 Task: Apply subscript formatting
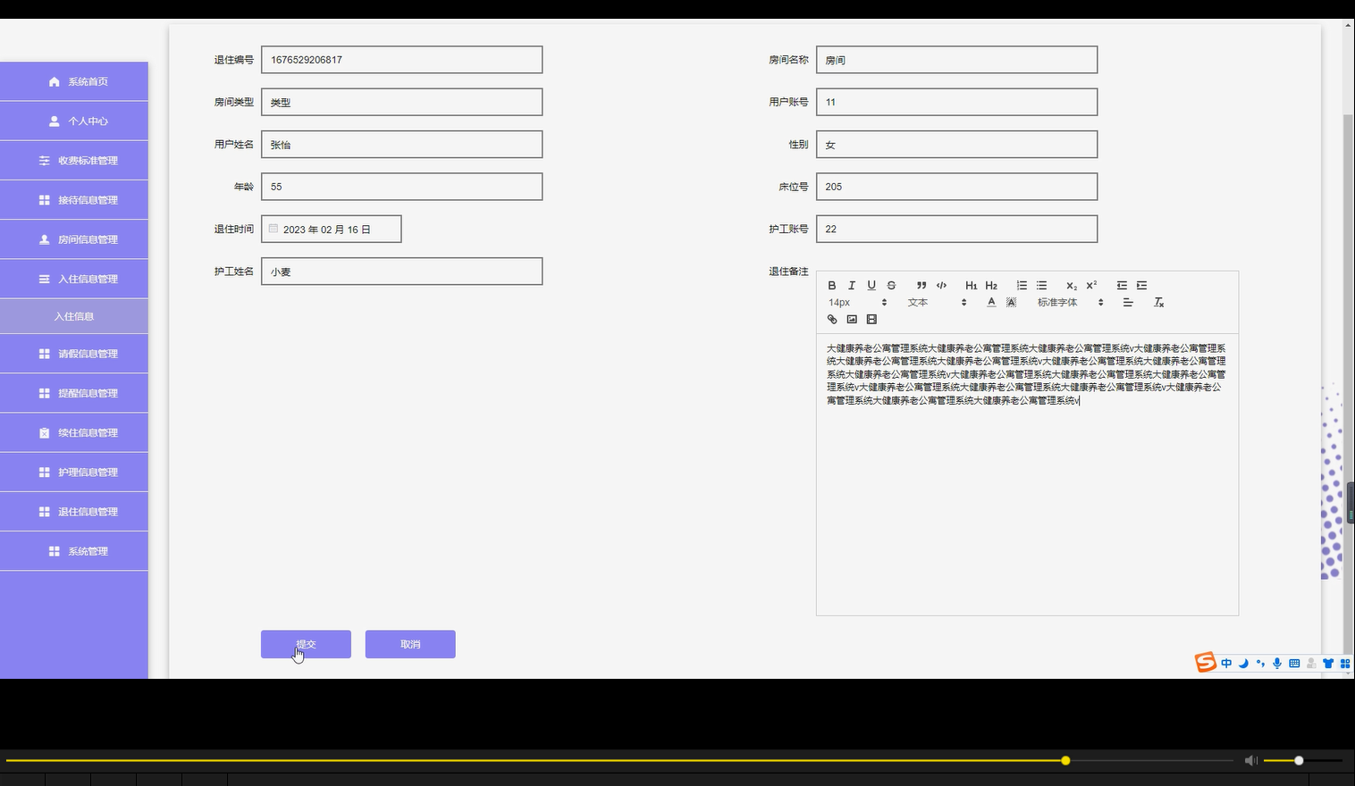click(x=1072, y=285)
